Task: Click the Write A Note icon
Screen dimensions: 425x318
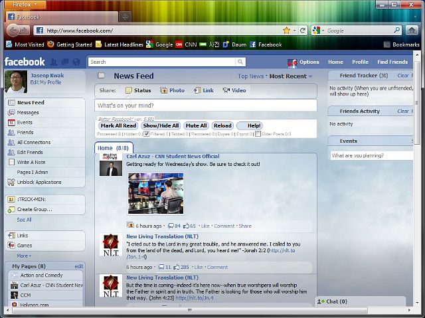Action: pyautogui.click(x=11, y=162)
